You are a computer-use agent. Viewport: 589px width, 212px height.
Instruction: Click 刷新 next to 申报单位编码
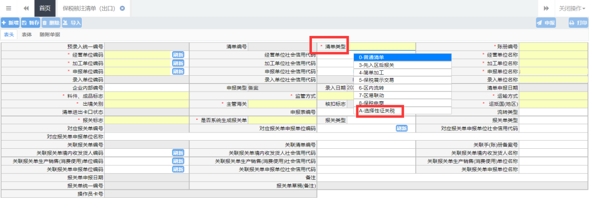178,71
